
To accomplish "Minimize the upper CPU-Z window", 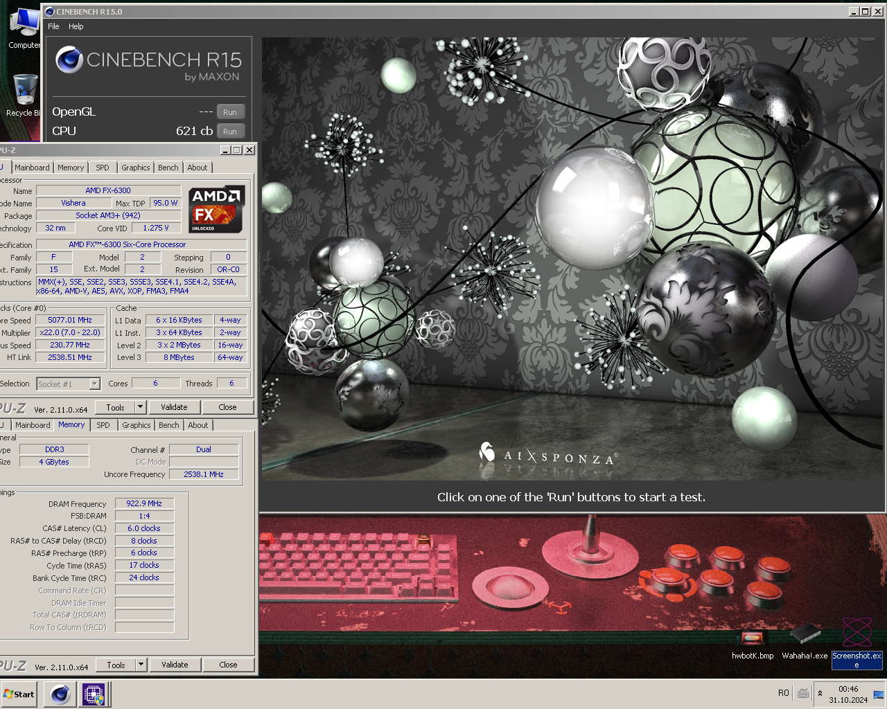I will click(225, 150).
